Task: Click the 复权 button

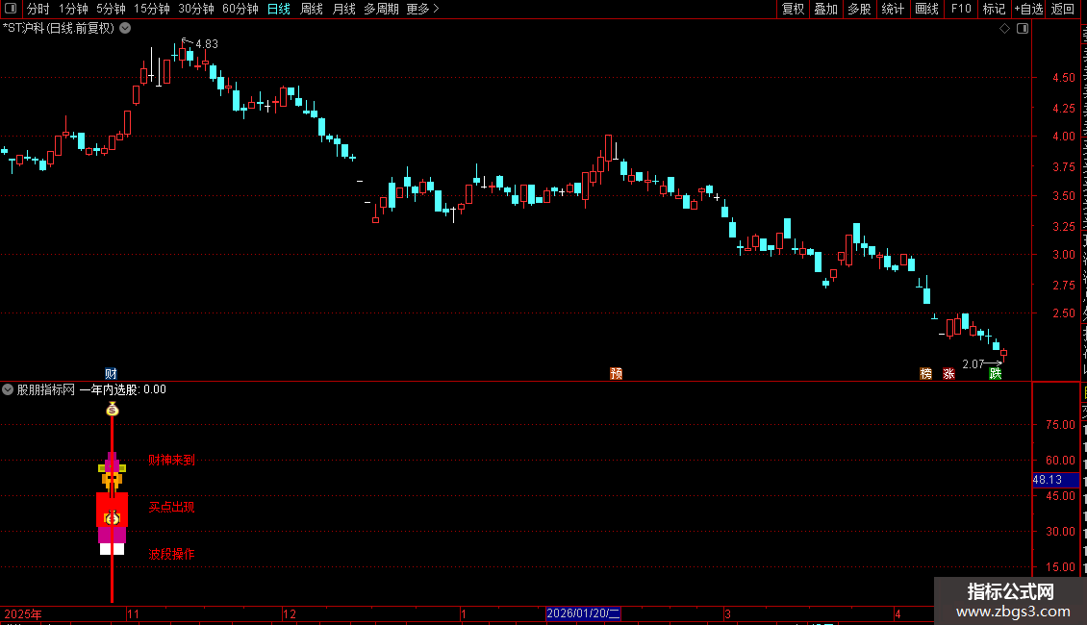Action: tap(793, 9)
